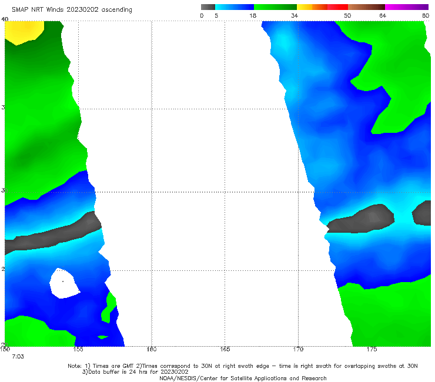Click the color bar label '18'
The width and height of the screenshot is (435, 382).
[253, 16]
